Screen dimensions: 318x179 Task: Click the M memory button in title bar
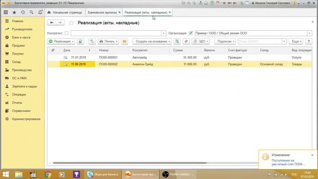(x=224, y=3)
